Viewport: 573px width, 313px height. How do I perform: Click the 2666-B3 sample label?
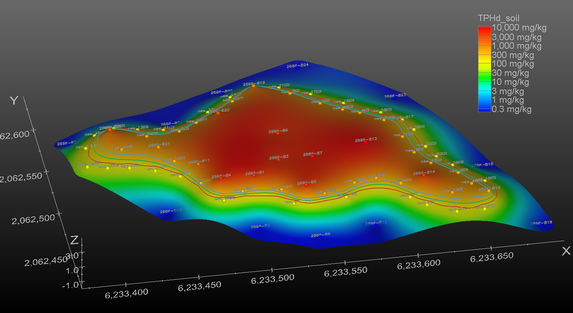coord(279,157)
